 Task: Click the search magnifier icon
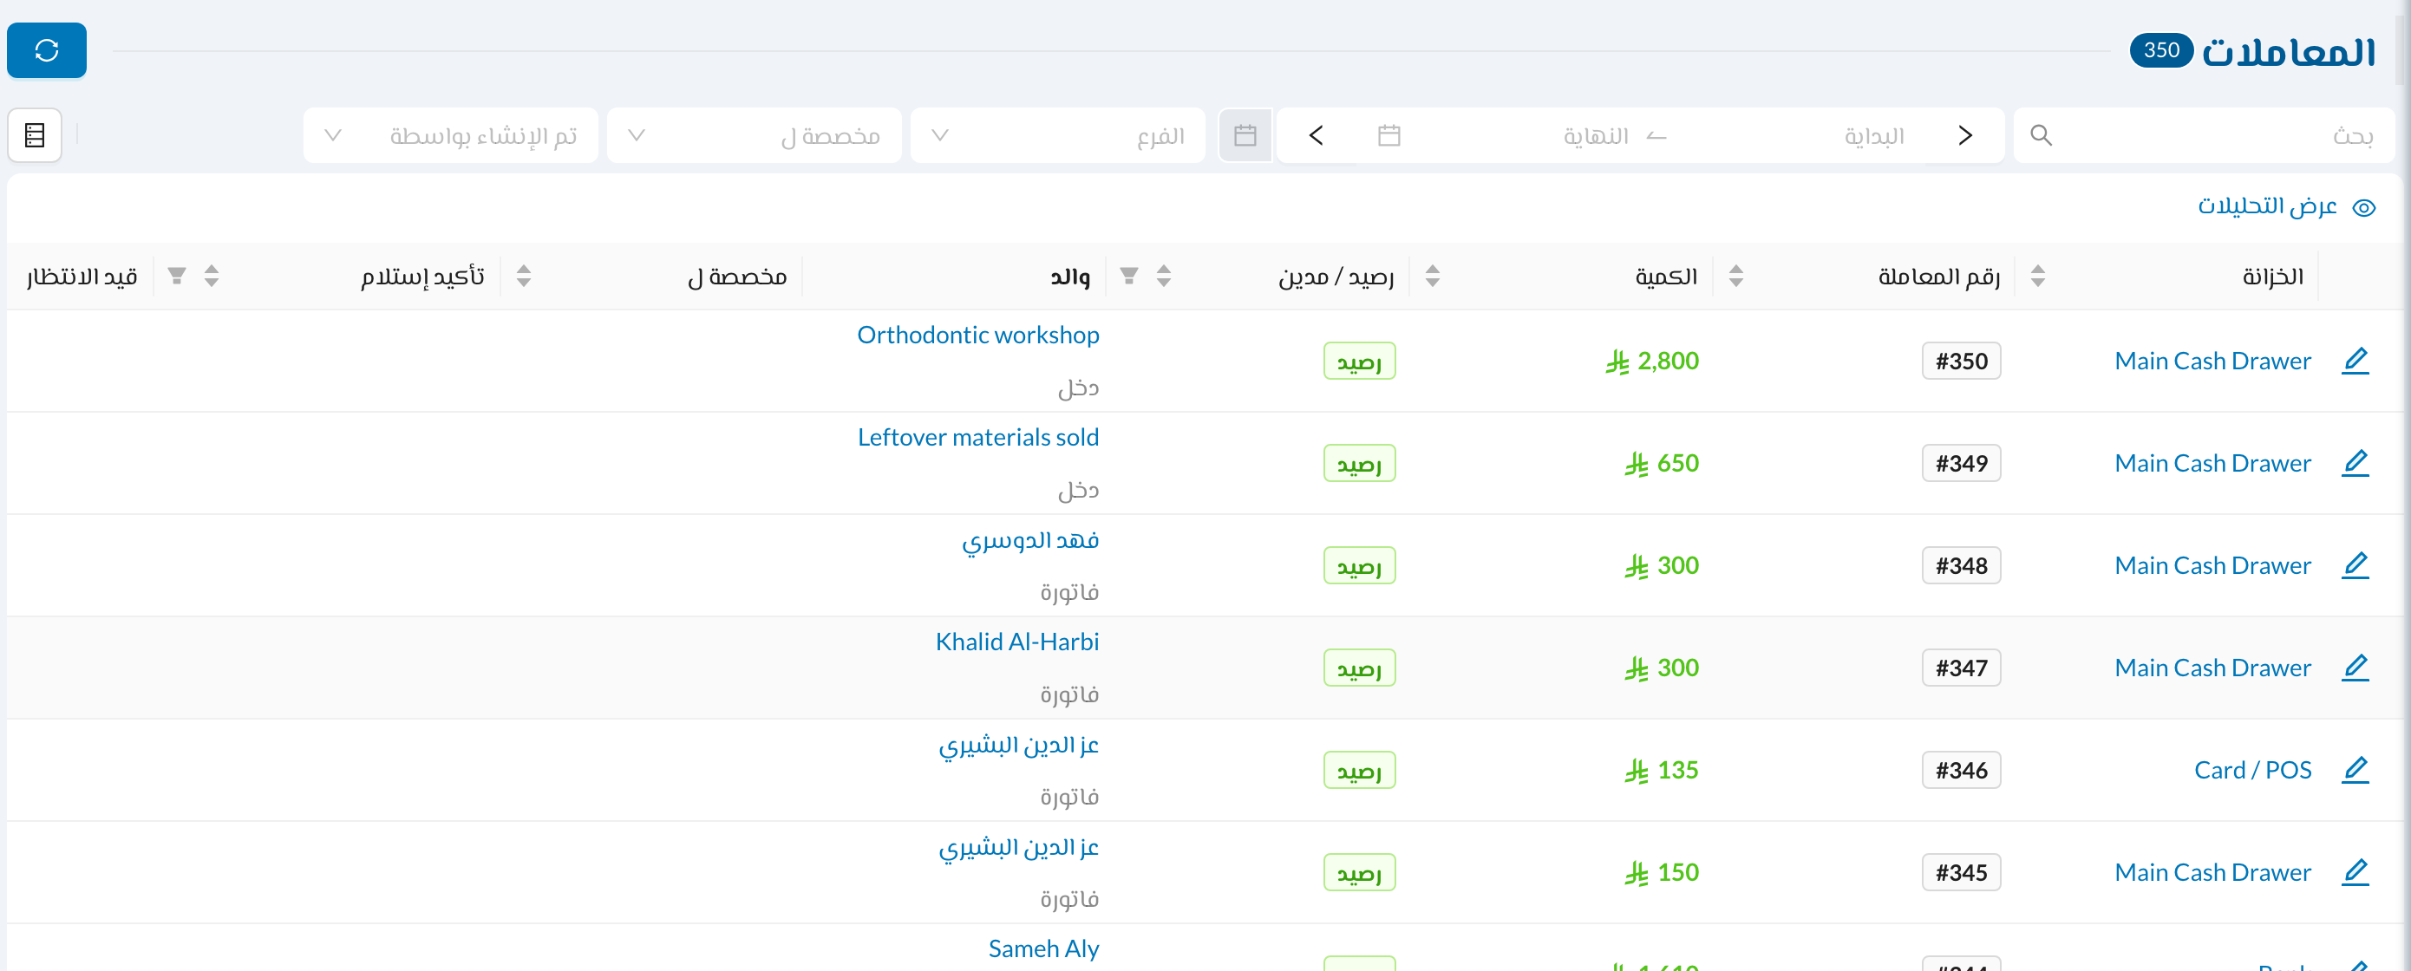(x=2042, y=135)
